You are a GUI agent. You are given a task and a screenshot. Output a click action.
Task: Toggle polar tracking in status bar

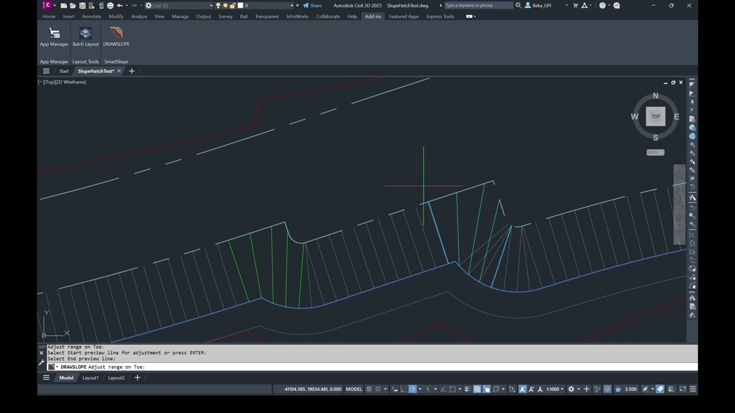[x=412, y=389]
